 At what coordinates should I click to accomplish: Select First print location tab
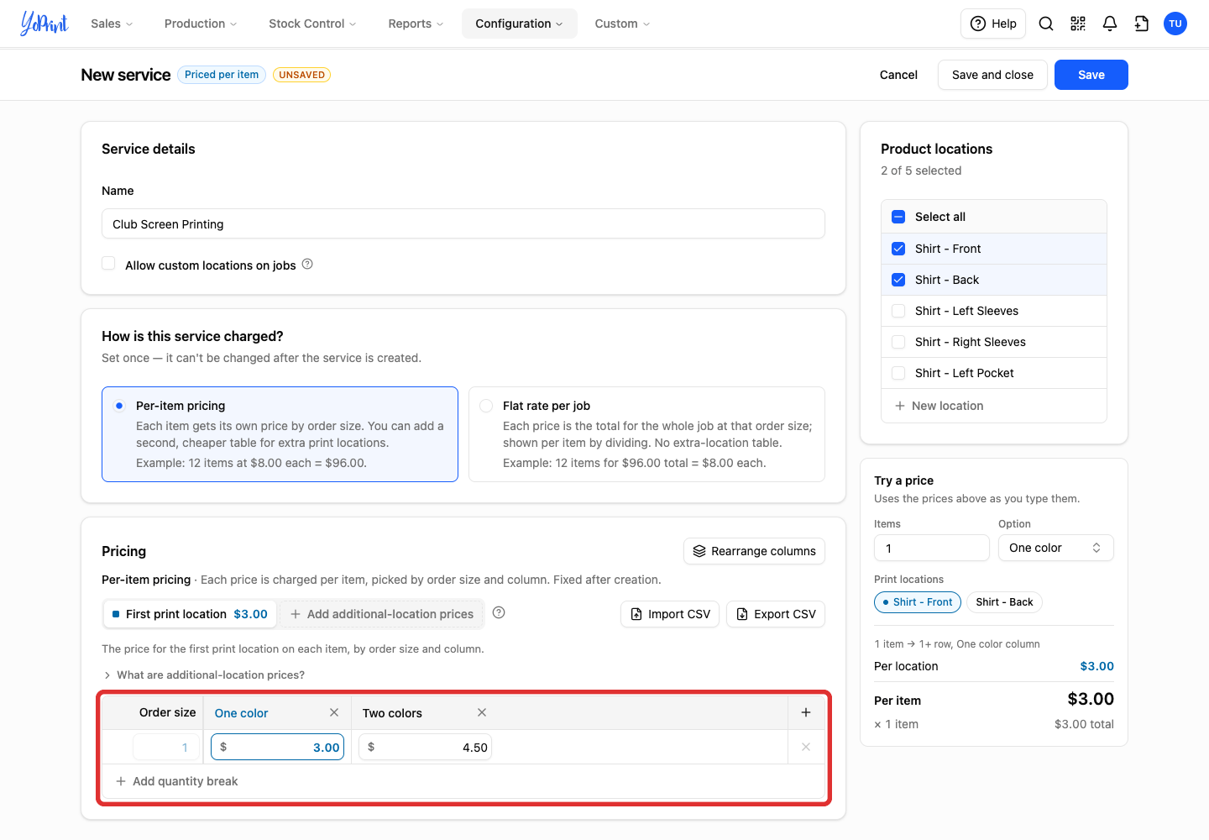(x=191, y=614)
